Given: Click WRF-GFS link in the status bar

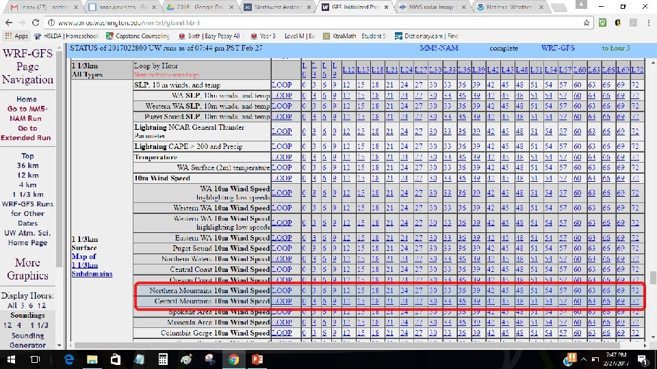Looking at the screenshot, I should click(x=558, y=48).
